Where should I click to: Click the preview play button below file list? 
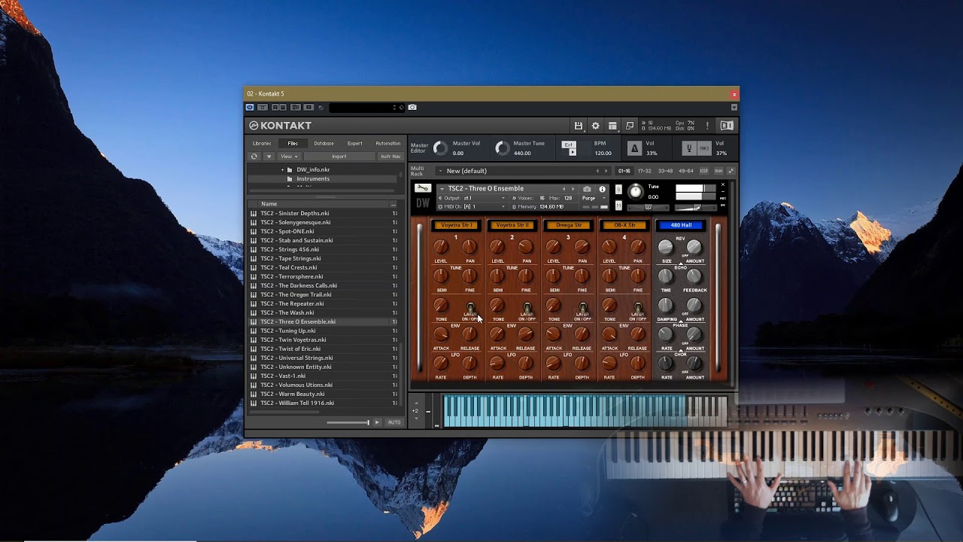(x=377, y=422)
